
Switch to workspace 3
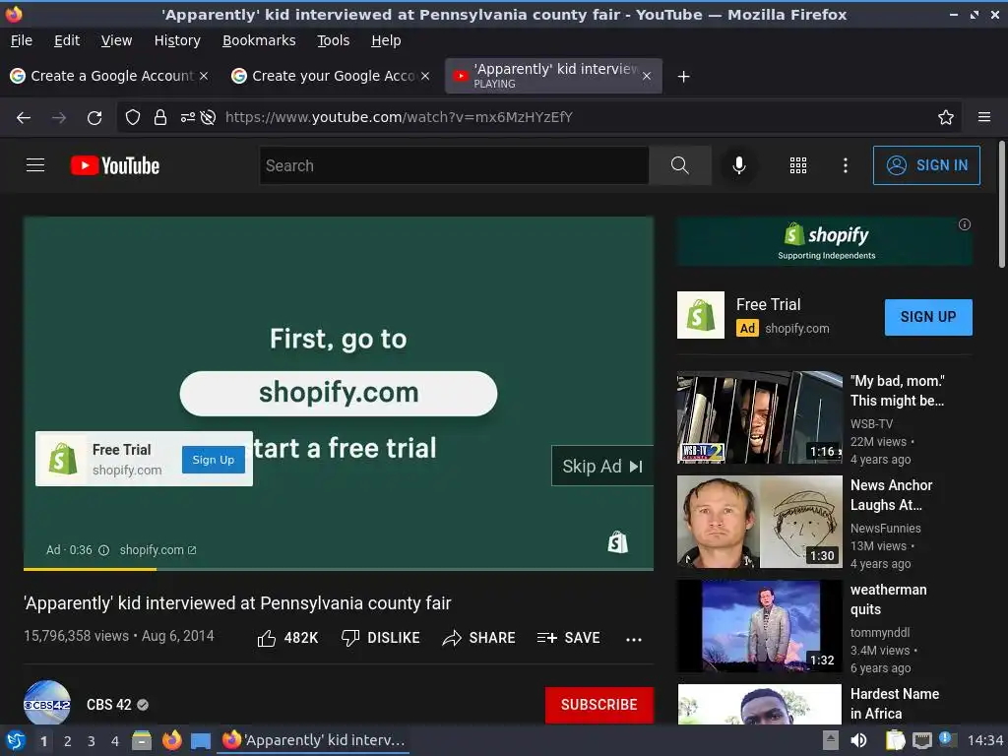92,741
